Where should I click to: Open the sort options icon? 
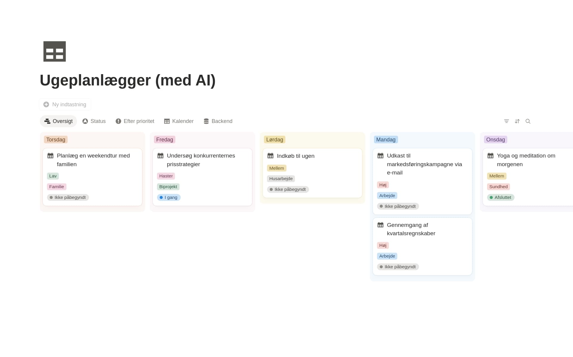click(517, 121)
